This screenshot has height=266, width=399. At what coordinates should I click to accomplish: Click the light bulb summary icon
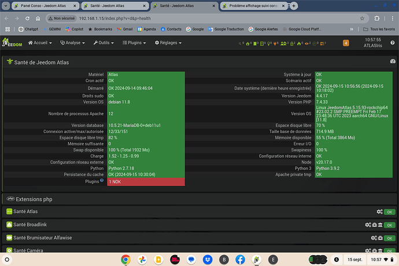pyautogui.click(x=268, y=44)
